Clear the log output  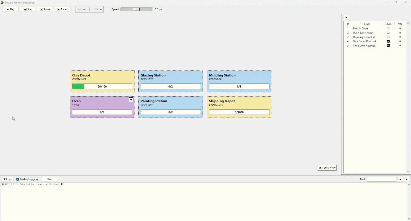49,180
